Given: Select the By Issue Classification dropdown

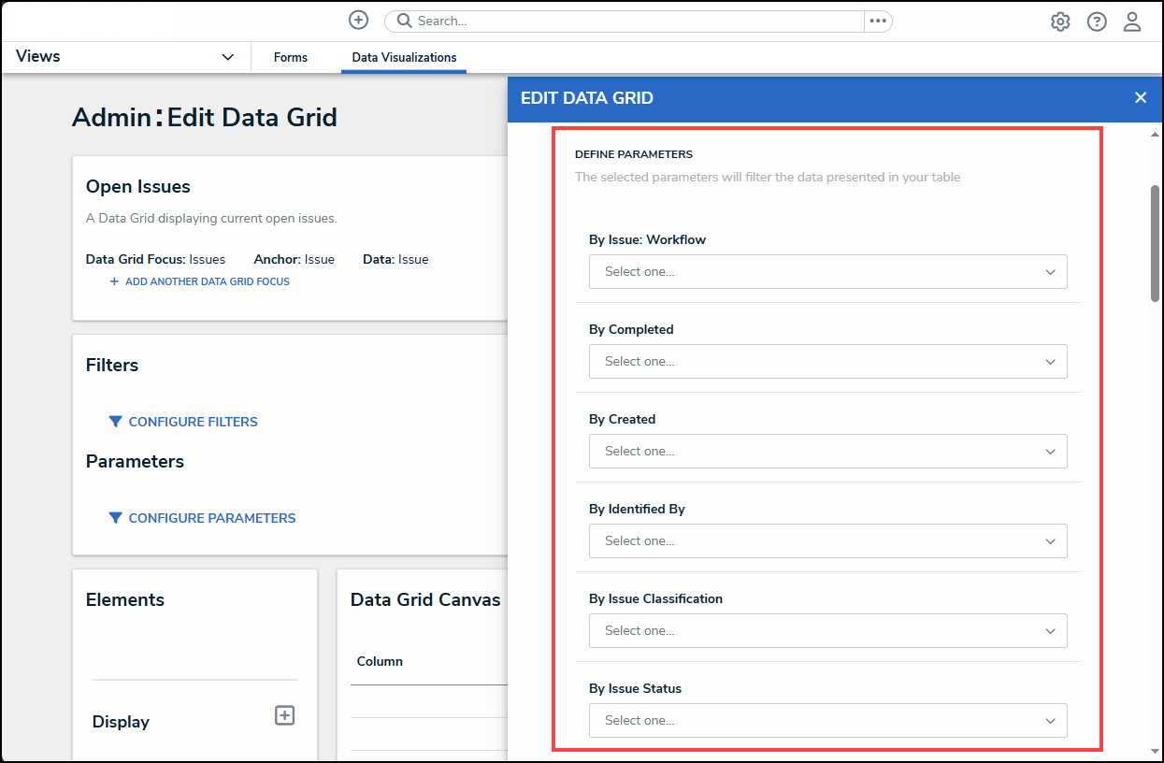Looking at the screenshot, I should [827, 631].
